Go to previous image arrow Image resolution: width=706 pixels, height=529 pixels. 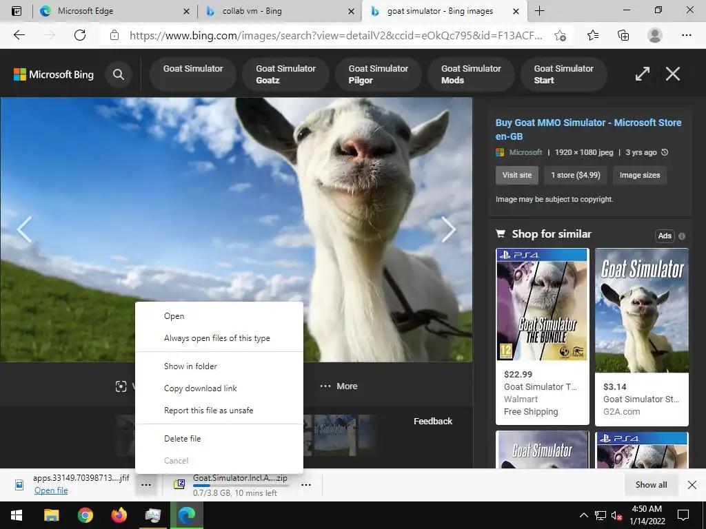24,229
